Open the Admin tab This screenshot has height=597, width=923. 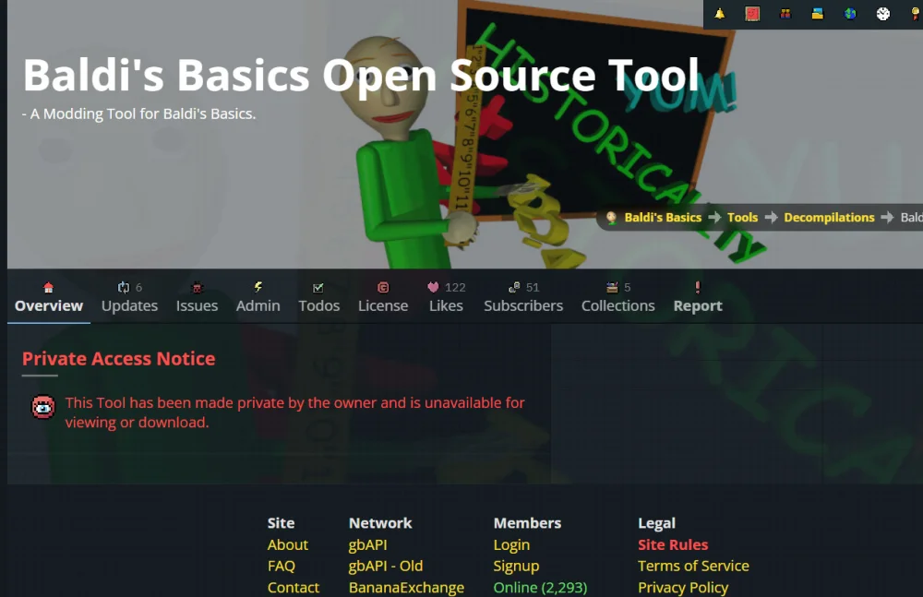258,305
